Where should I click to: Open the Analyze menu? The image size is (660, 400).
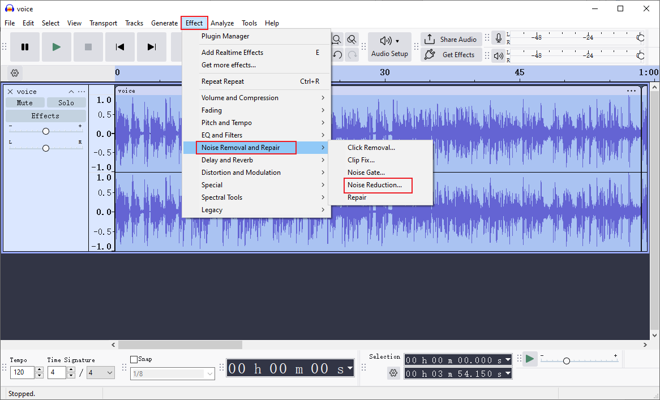click(222, 23)
